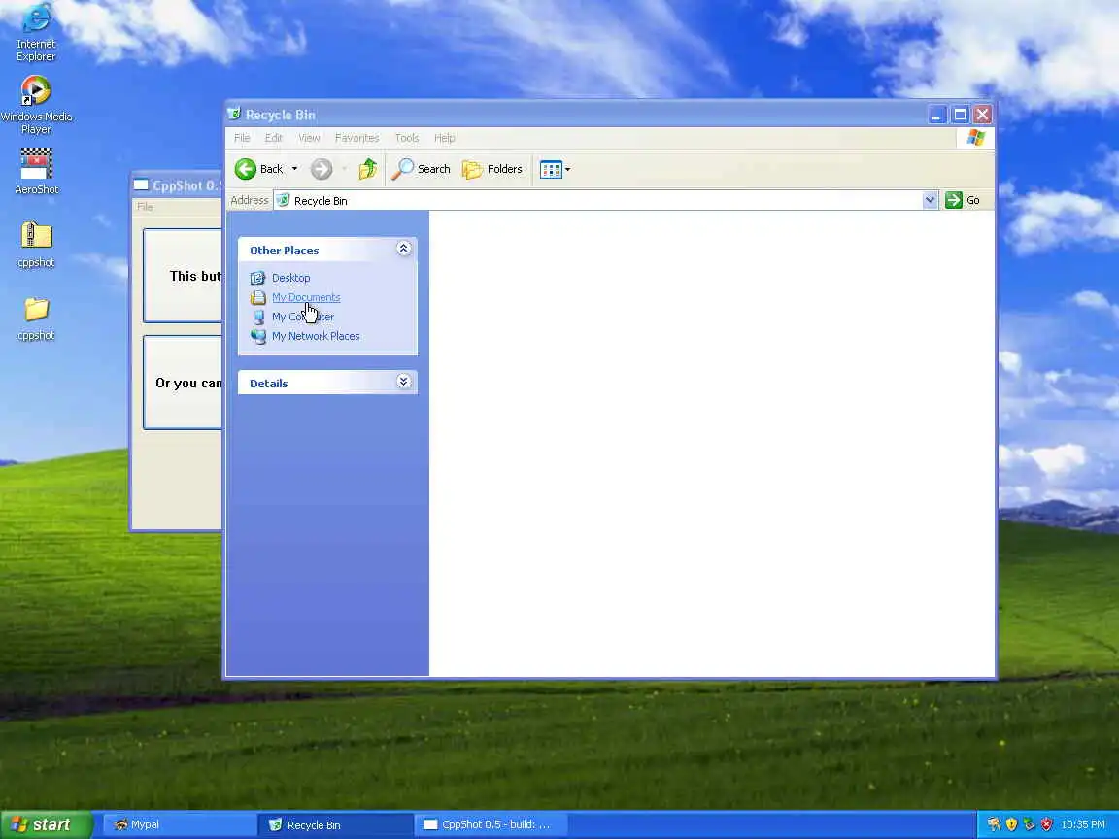Click the Windows flag logo in menu bar
Image resolution: width=1119 pixels, height=839 pixels.
[x=975, y=138]
